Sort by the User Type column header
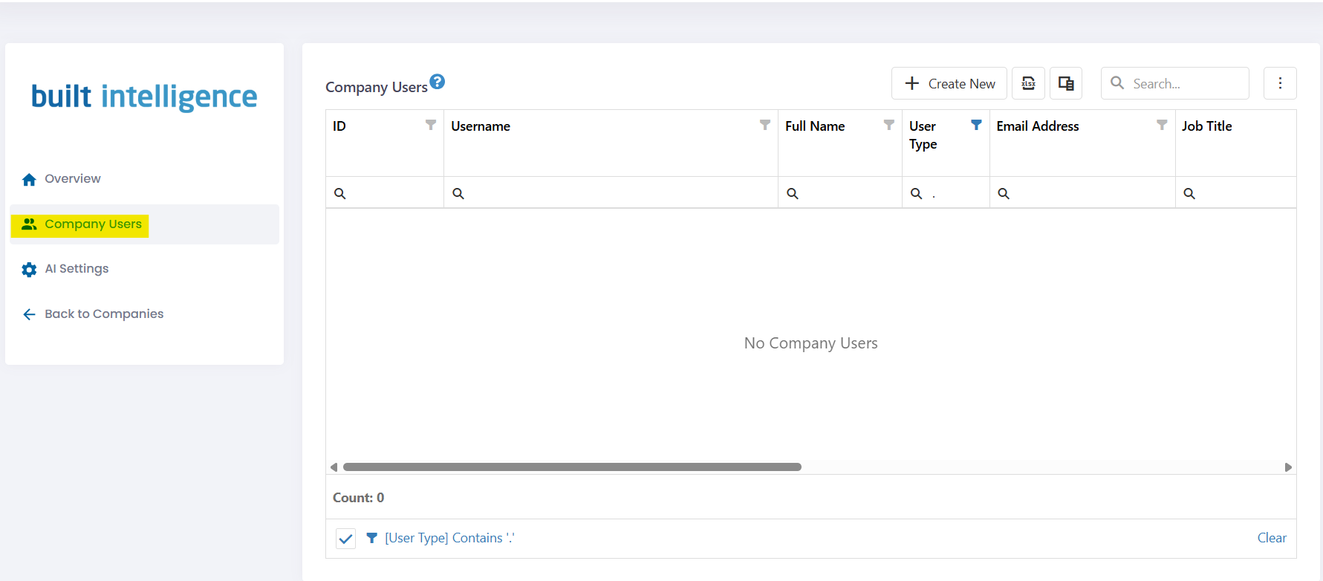 (x=923, y=135)
